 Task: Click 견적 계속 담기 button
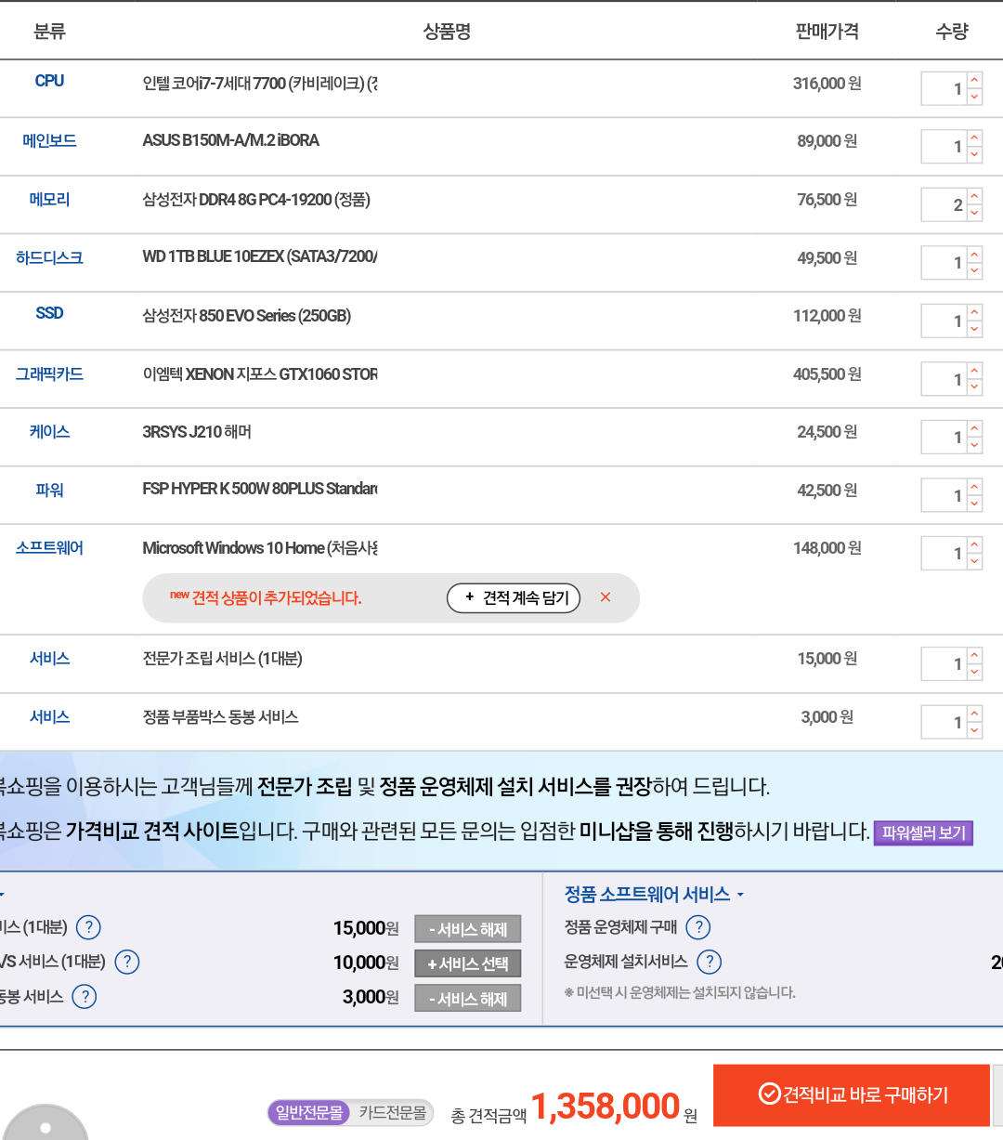[x=514, y=598]
